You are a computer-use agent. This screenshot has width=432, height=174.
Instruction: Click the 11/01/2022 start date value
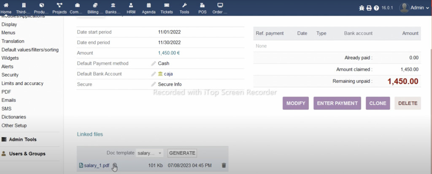pyautogui.click(x=170, y=32)
